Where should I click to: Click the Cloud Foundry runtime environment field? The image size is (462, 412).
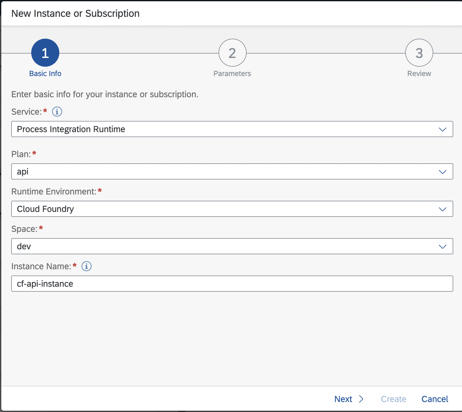(x=219, y=209)
